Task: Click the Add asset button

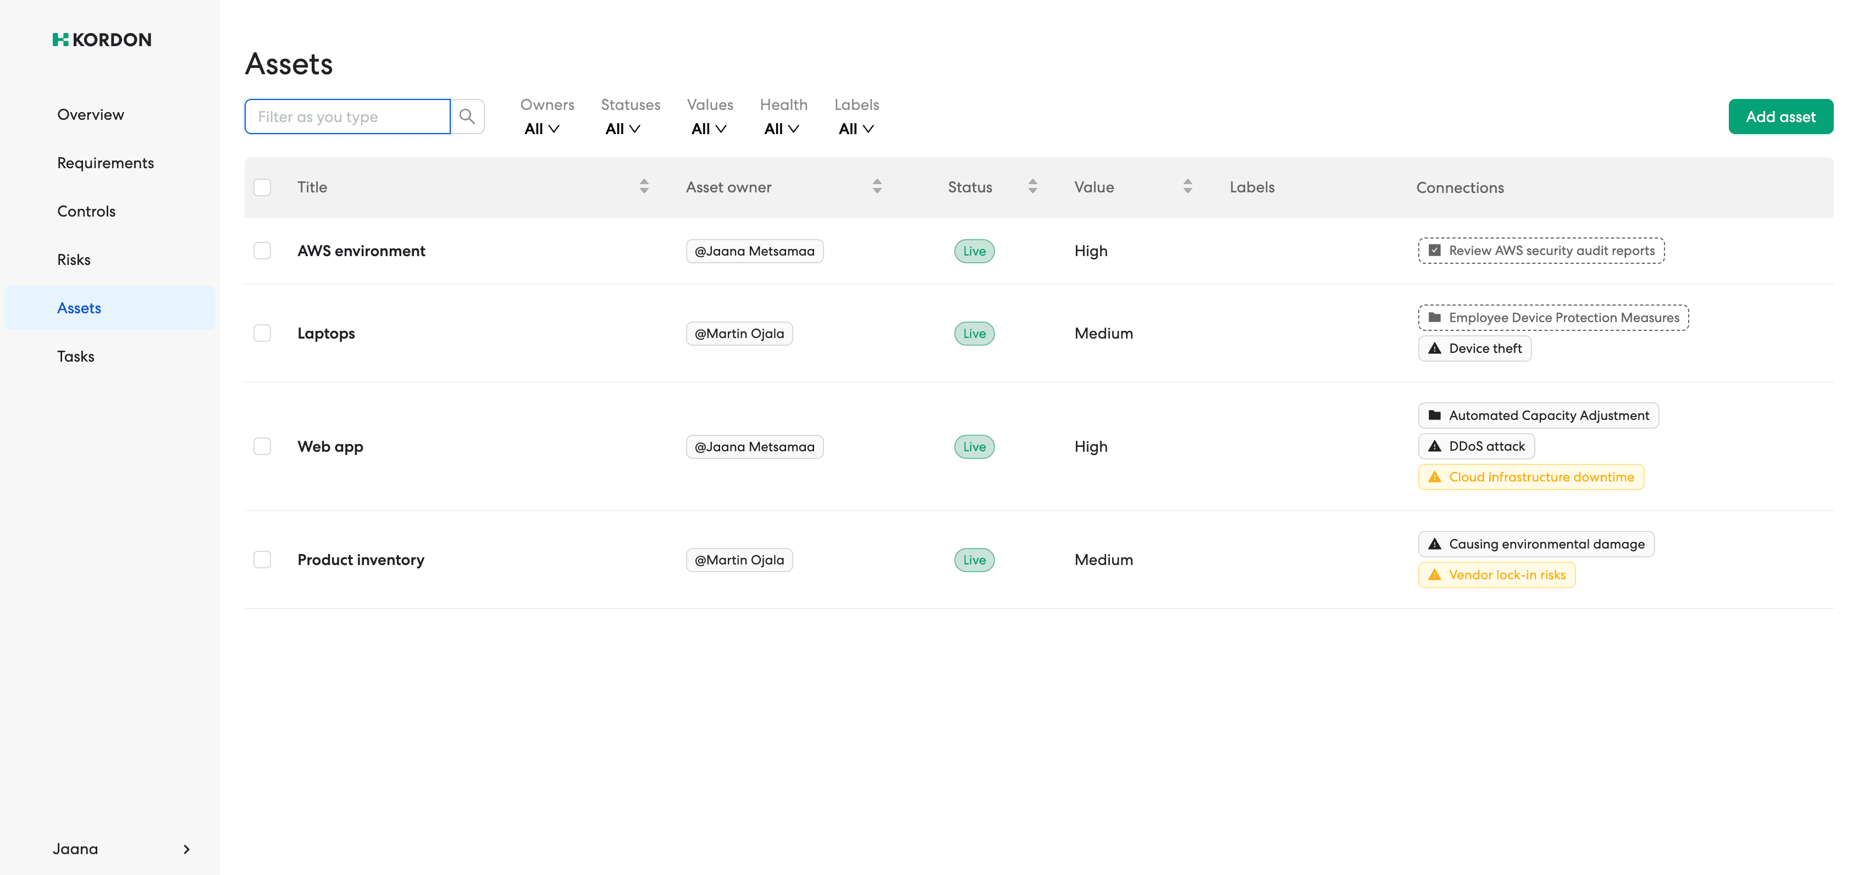Action: [x=1780, y=117]
